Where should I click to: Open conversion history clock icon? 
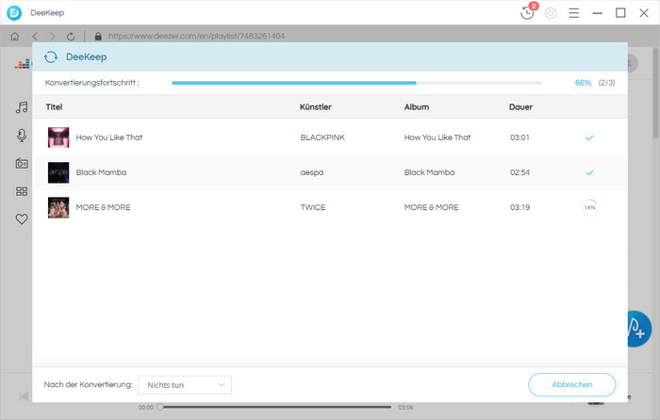click(527, 13)
